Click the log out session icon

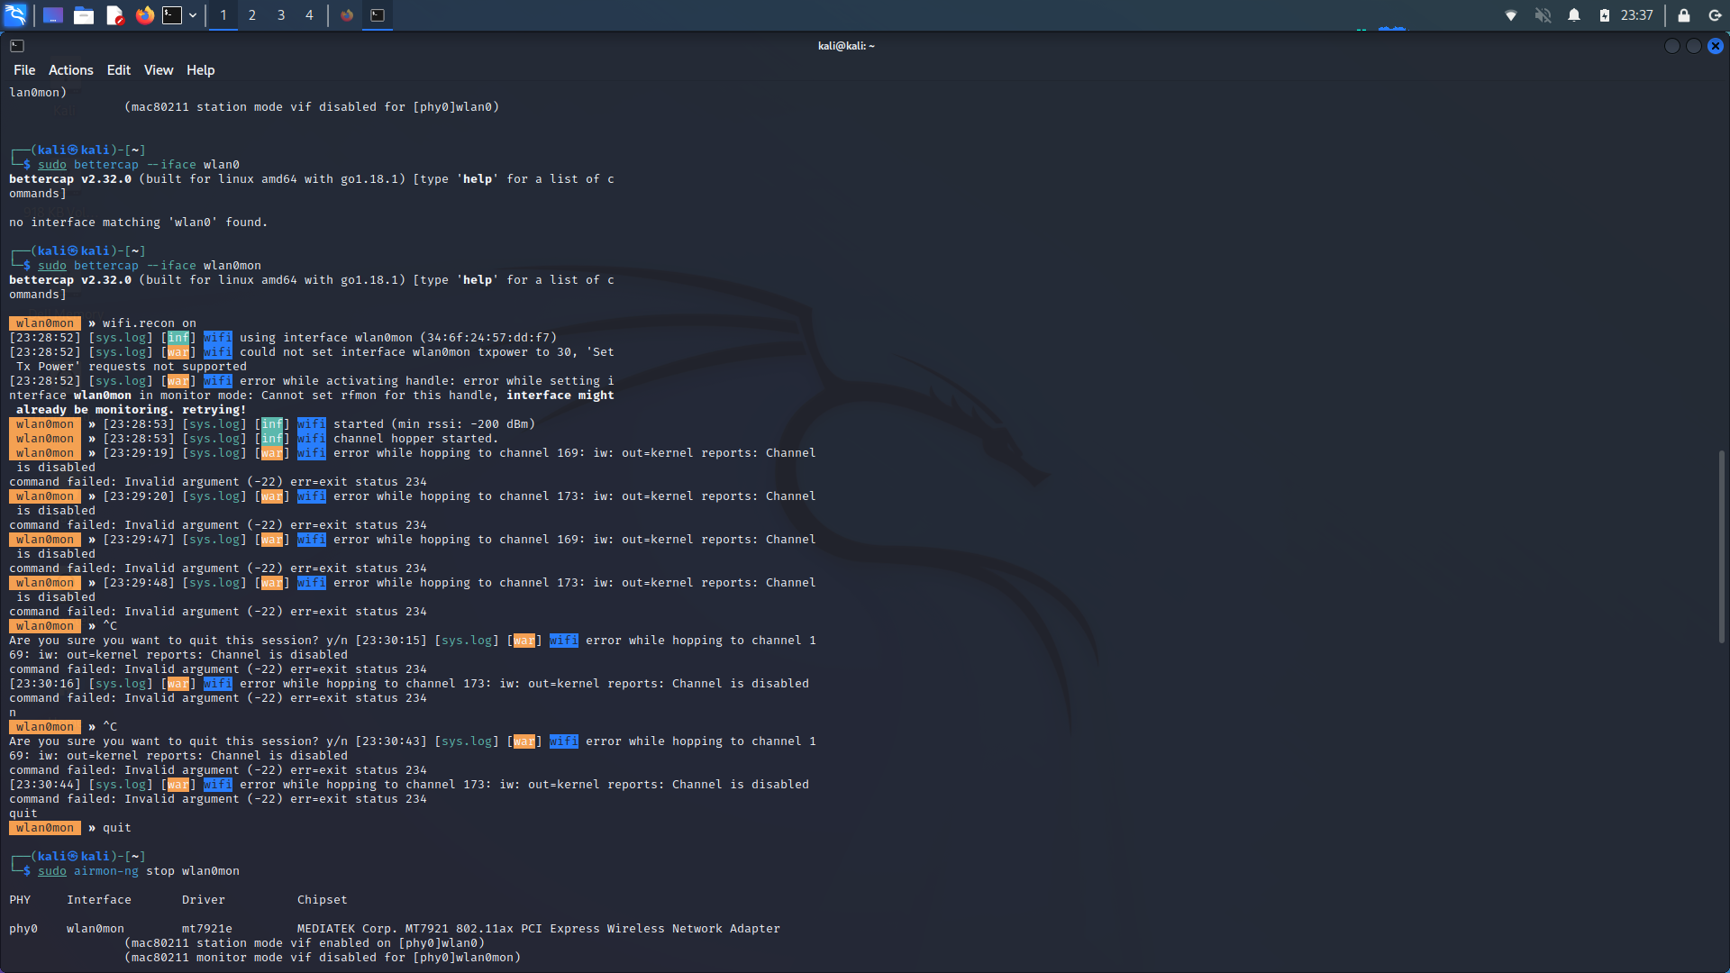coord(1714,15)
